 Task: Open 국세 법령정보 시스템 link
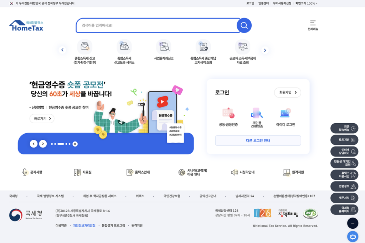click(x=50, y=196)
